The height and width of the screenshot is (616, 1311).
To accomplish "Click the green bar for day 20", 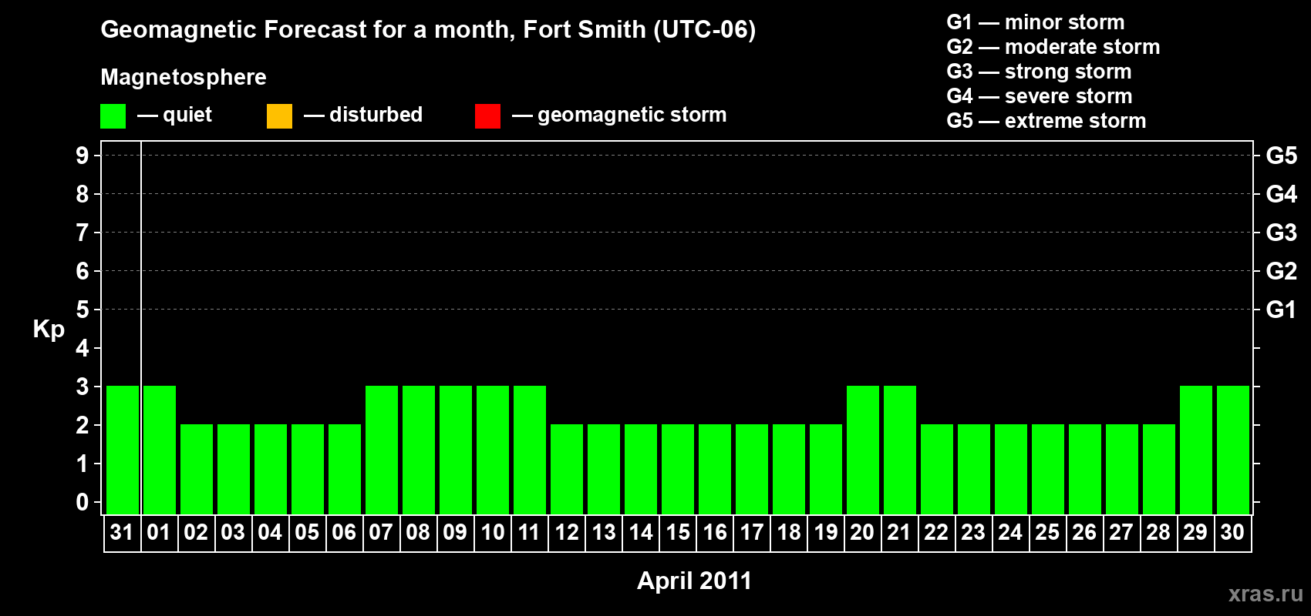I will (863, 450).
